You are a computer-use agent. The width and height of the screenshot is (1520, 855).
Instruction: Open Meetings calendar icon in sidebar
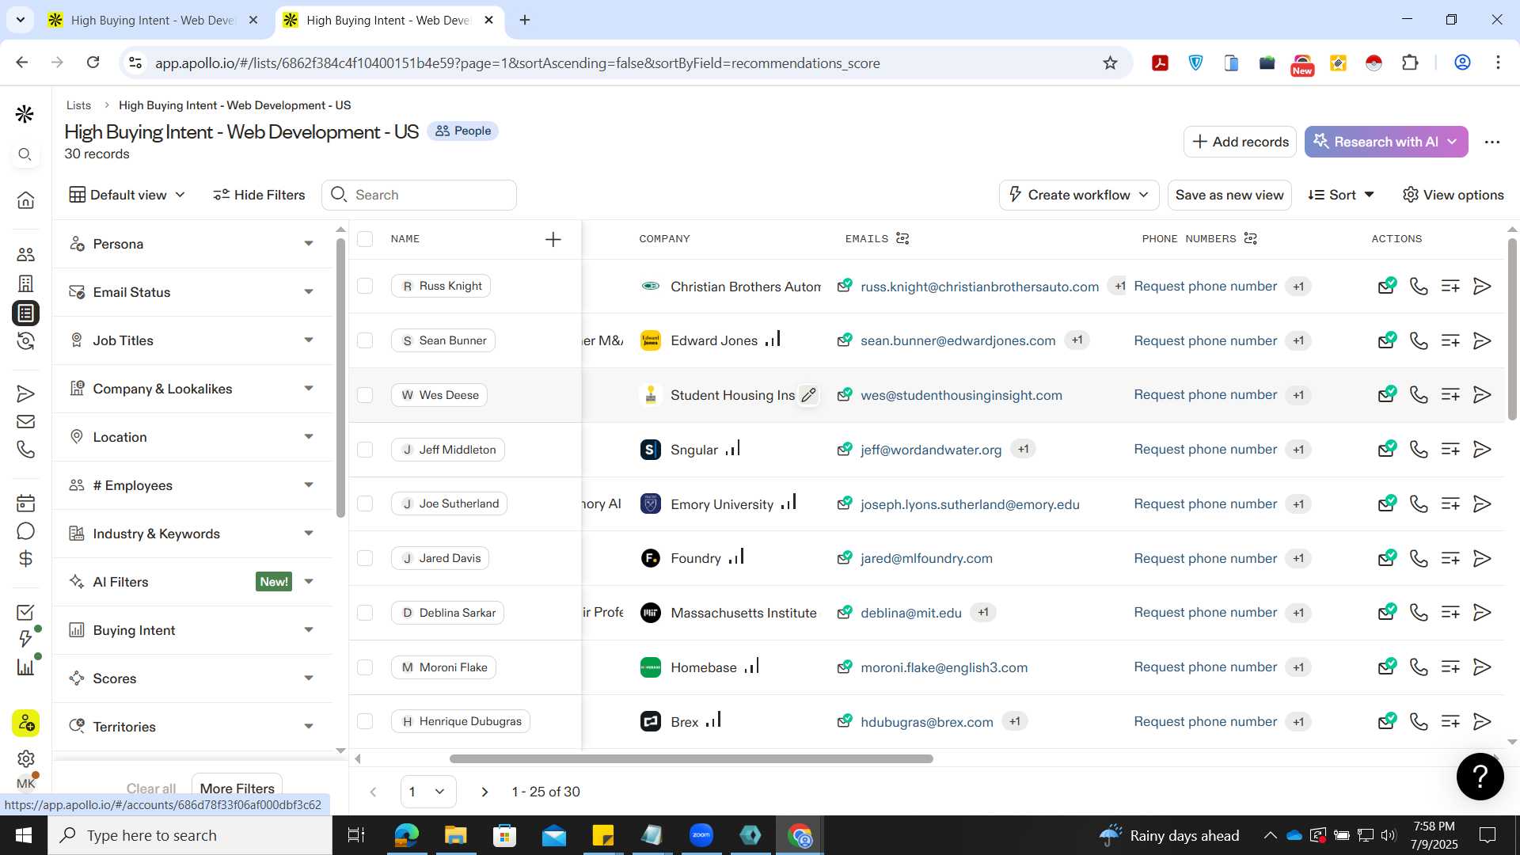pos(25,503)
